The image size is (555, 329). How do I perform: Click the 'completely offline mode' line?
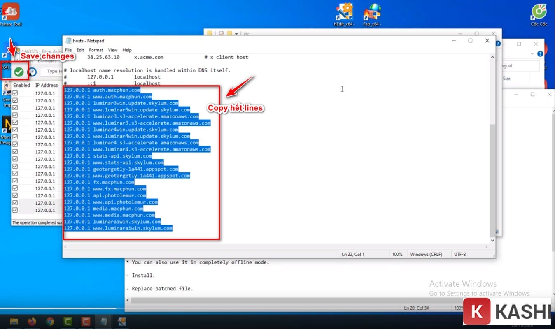point(198,262)
